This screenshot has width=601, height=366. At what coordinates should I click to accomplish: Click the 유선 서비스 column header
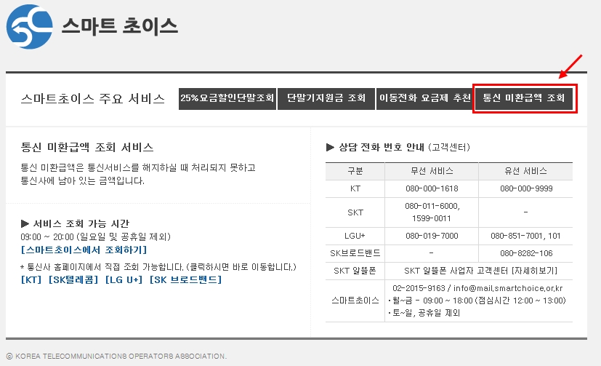coord(525,171)
